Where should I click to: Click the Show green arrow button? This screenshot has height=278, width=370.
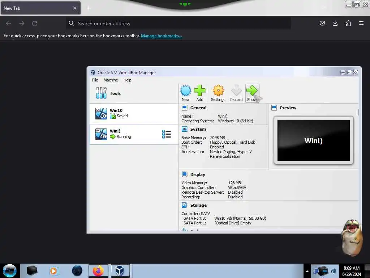[x=252, y=93]
